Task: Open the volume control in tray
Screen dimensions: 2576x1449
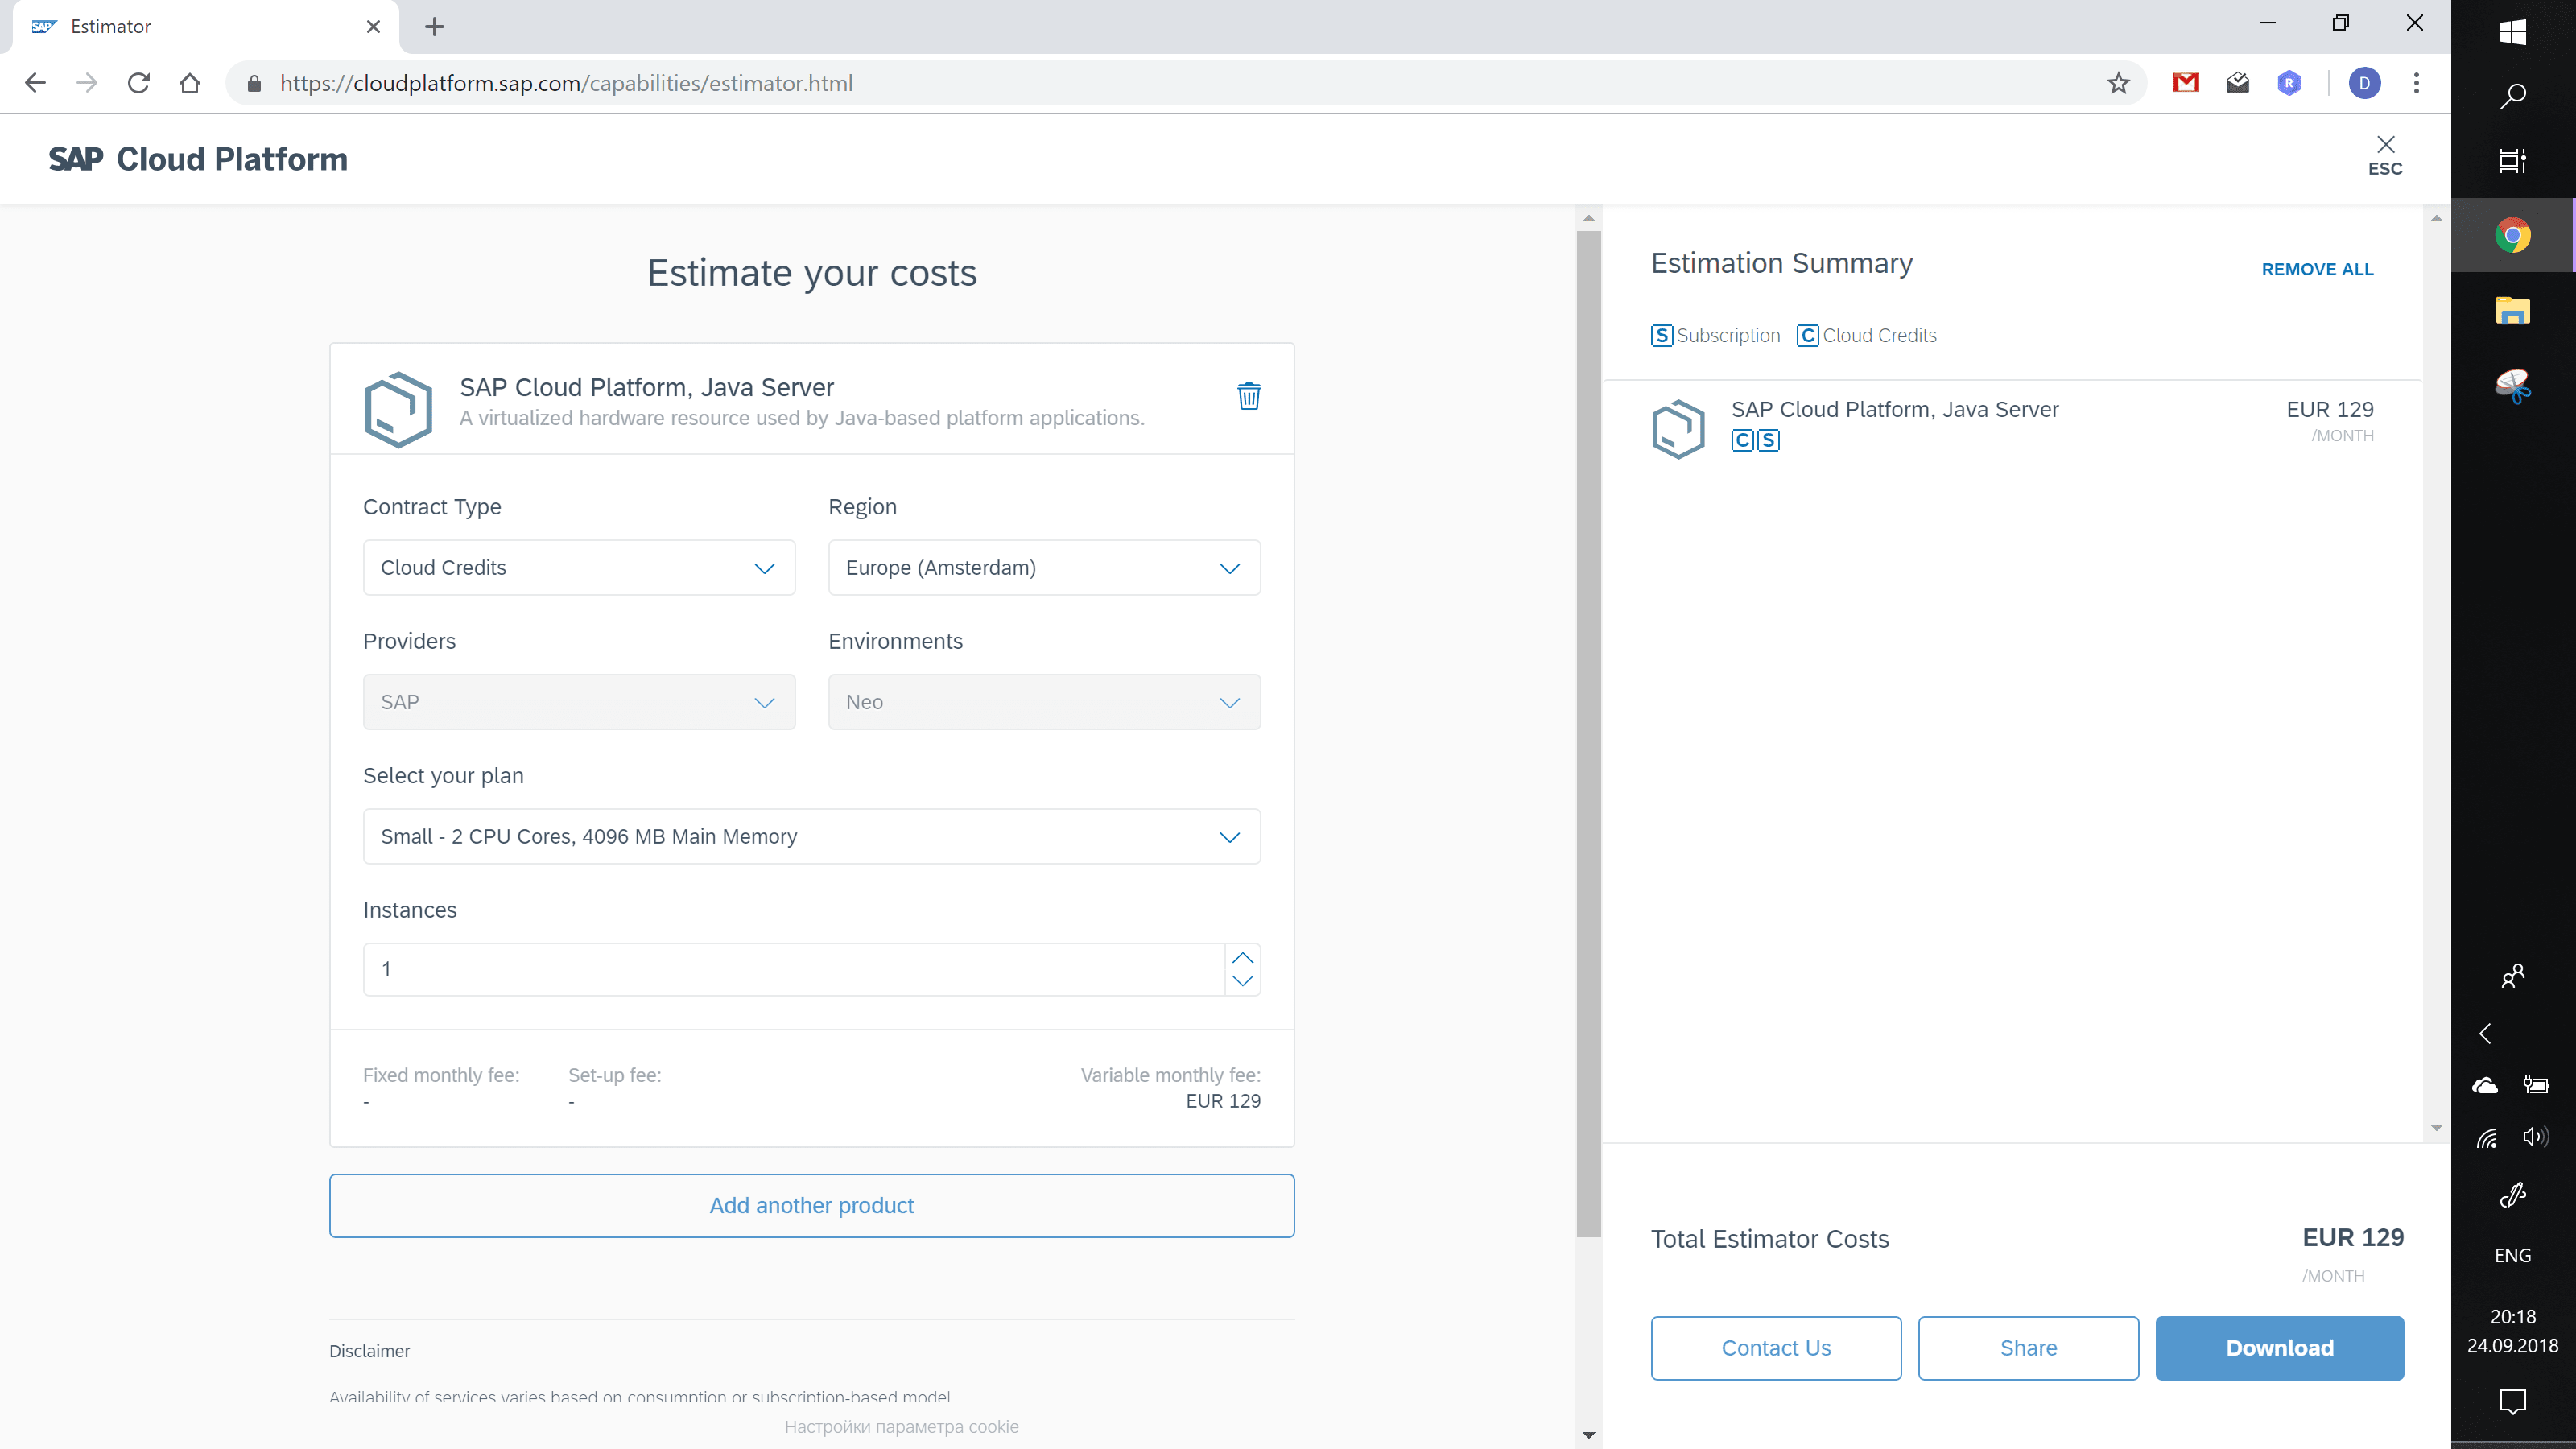Action: (x=2535, y=1136)
